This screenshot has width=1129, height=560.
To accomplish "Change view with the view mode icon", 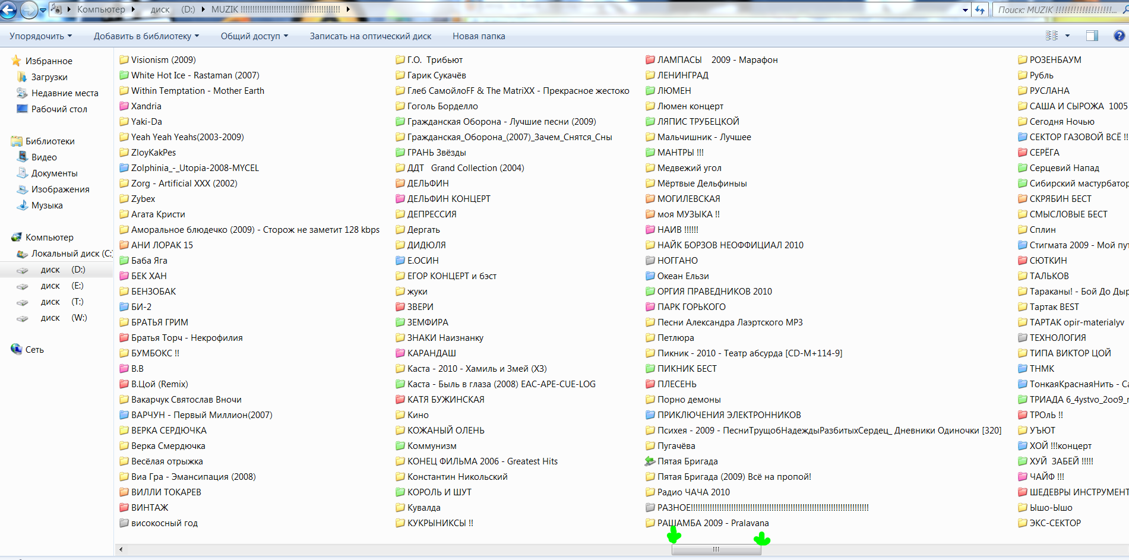I will click(x=1052, y=36).
